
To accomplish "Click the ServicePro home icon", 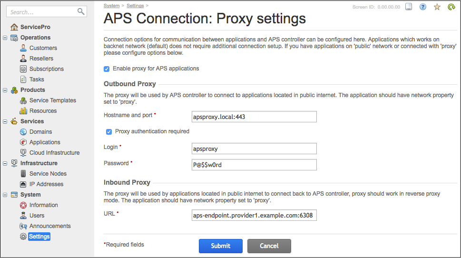I will 14,27.
